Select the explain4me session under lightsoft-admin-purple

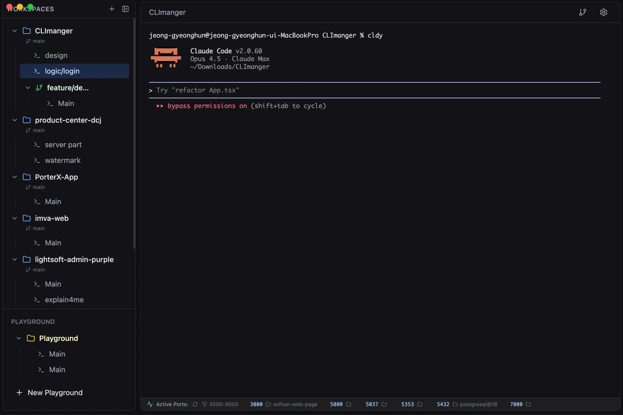pos(64,300)
